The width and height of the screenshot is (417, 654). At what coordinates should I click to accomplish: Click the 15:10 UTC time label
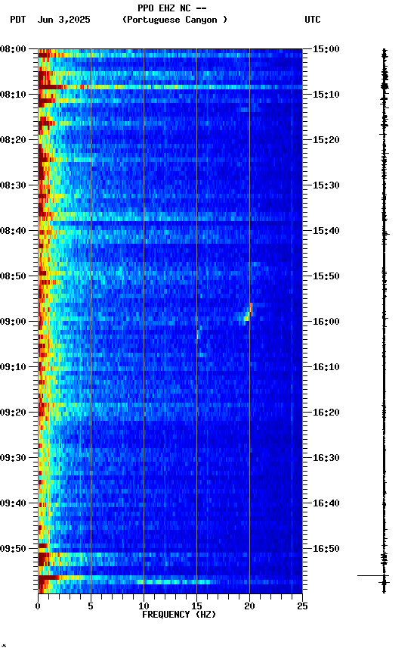click(326, 95)
